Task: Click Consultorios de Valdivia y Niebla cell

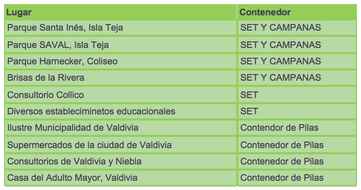Action: pos(120,161)
